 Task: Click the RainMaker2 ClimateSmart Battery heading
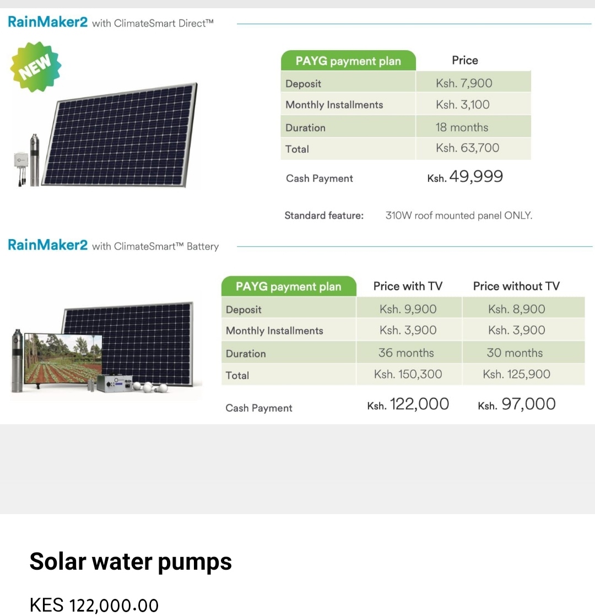[x=113, y=245]
